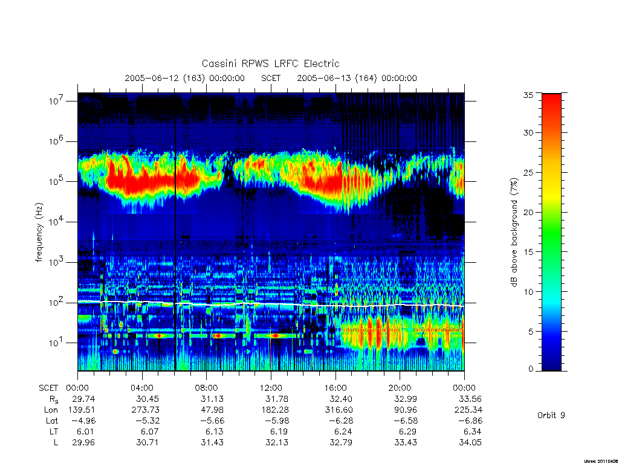Click the Lon value '139.51'

[x=82, y=410]
